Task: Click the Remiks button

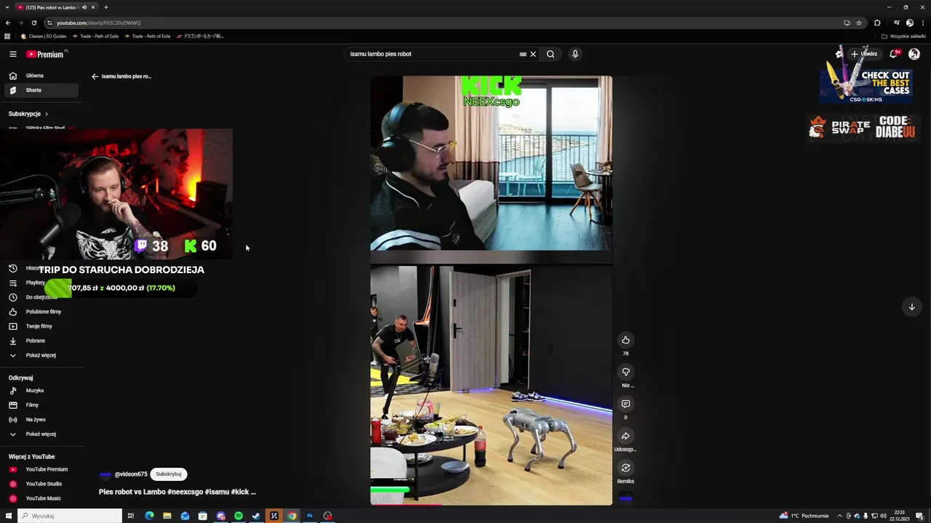Action: coord(626,468)
